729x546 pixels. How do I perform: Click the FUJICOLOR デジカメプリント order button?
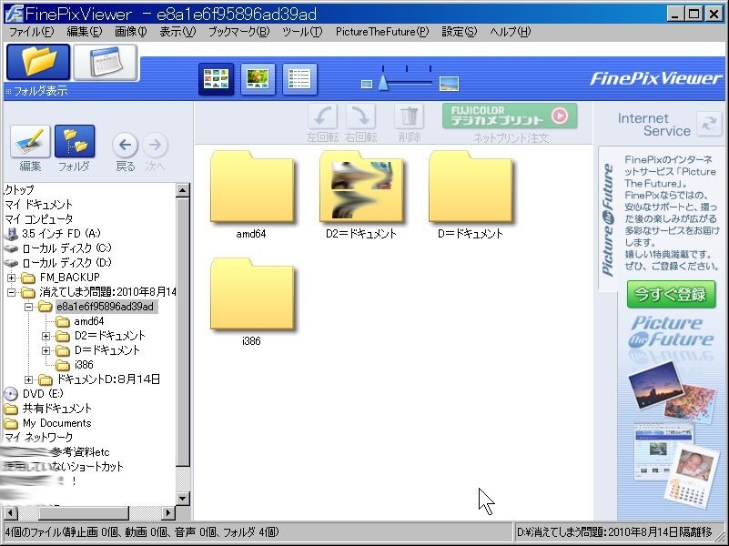click(510, 116)
